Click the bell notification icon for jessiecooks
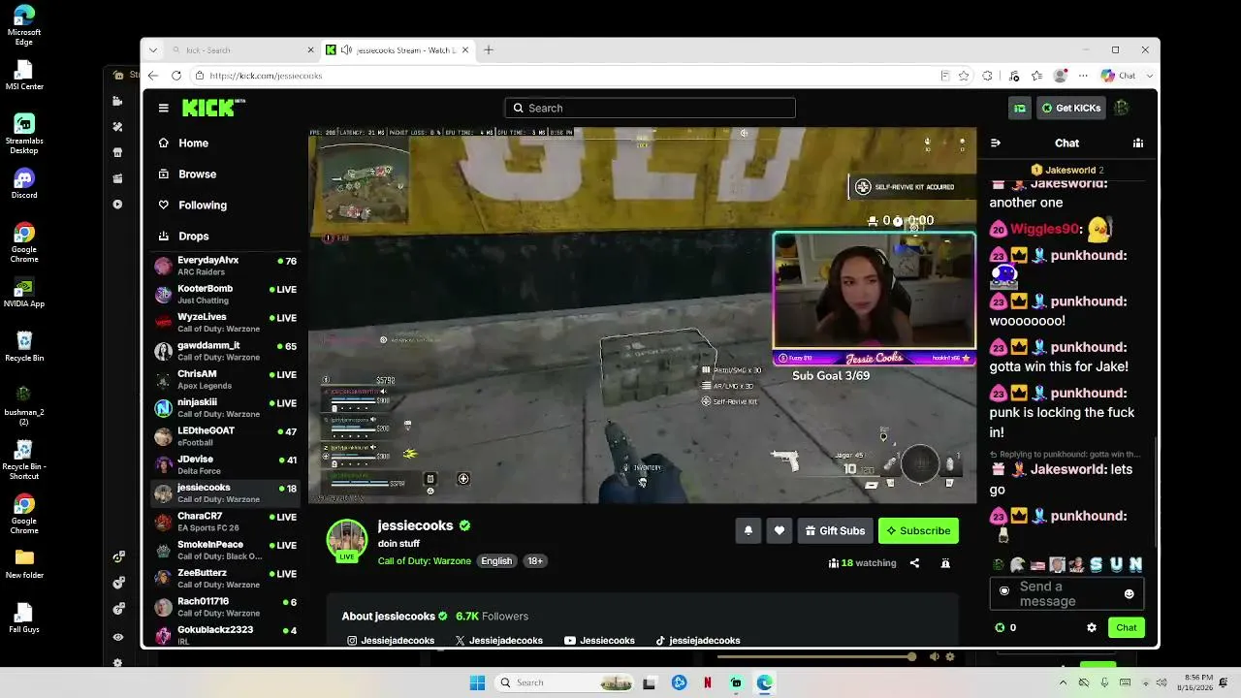1241x698 pixels. coord(748,530)
